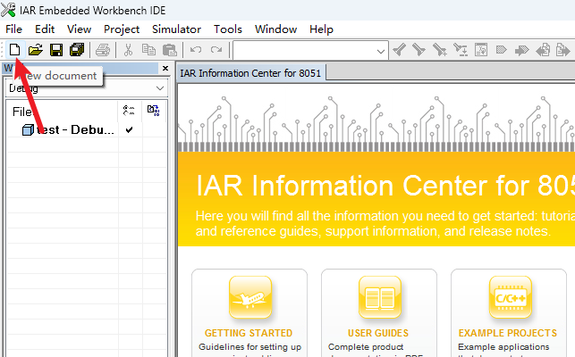Click the 'Guidelines for setting up' description text
The width and height of the screenshot is (575, 357).
tap(249, 347)
